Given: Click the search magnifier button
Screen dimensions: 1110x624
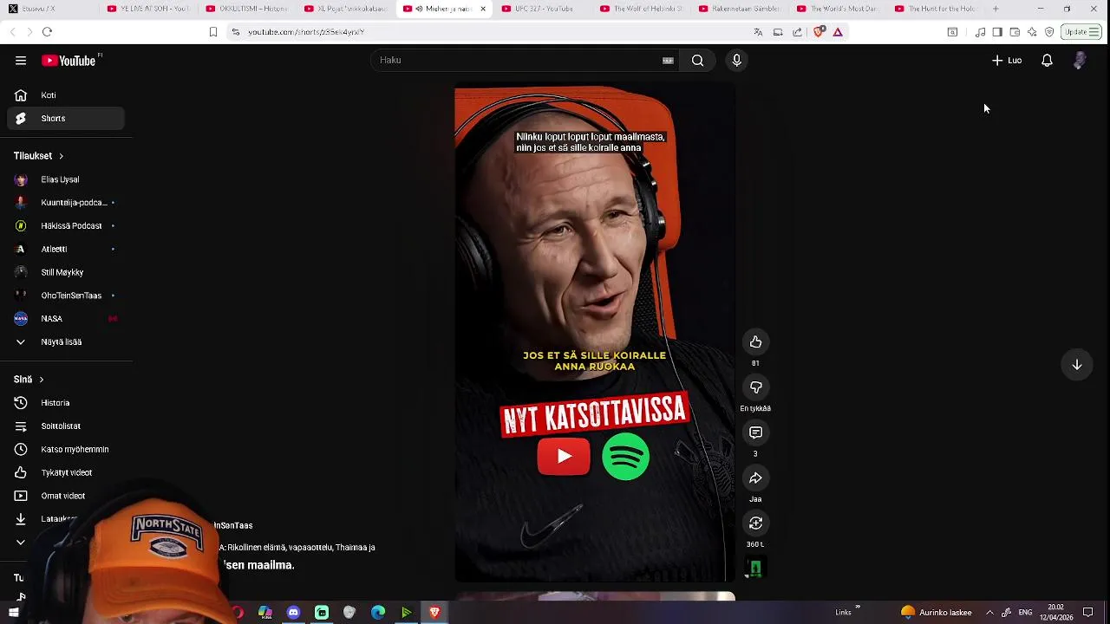Looking at the screenshot, I should tap(697, 61).
